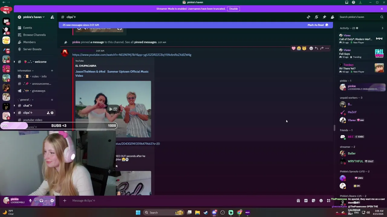This screenshot has width=387, height=217.
Task: Switch to the welcome channel
Action: pyautogui.click(x=36, y=62)
